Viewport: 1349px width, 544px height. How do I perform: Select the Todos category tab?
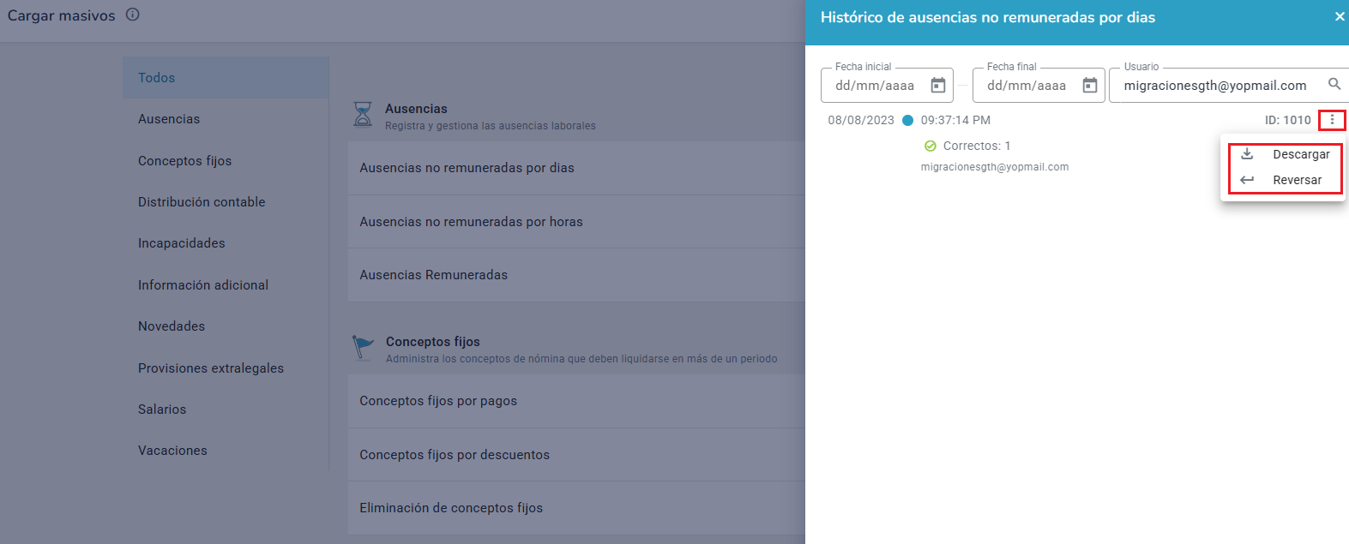[226, 78]
